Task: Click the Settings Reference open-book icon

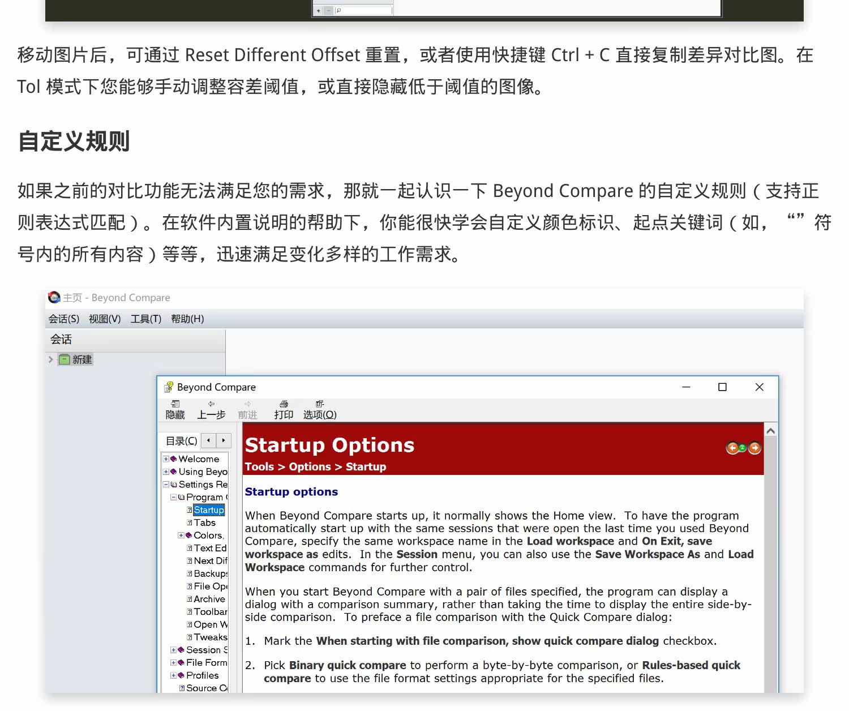Action: pos(174,485)
